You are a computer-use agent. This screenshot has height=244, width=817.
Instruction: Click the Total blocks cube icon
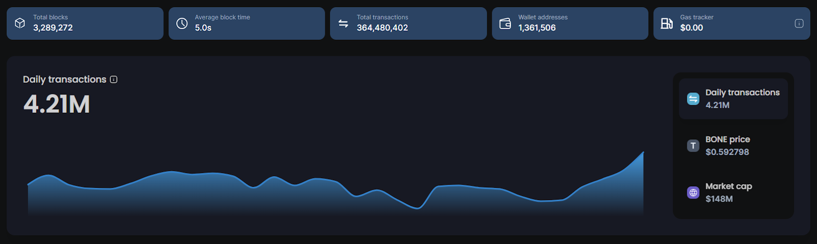(20, 23)
